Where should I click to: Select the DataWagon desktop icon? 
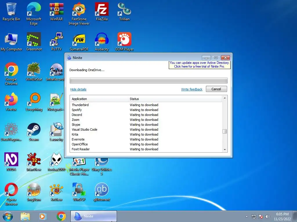(x=11, y=132)
